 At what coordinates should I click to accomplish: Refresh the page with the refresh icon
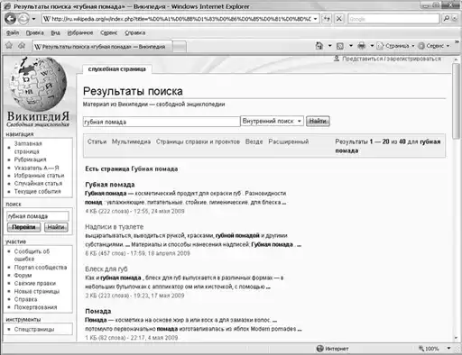pos(327,19)
